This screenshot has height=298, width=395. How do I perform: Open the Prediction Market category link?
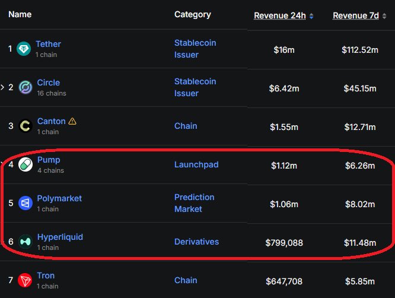(x=194, y=203)
